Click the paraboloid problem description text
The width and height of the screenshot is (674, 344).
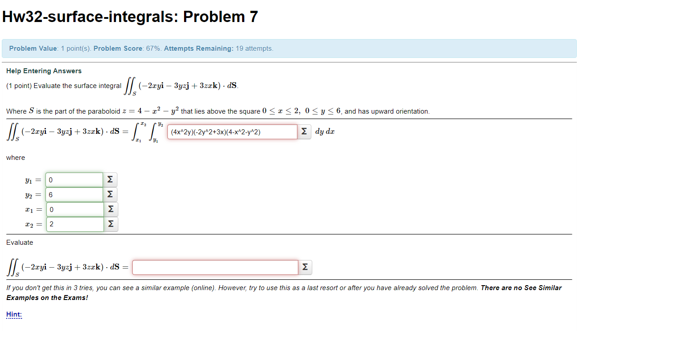[x=216, y=111]
